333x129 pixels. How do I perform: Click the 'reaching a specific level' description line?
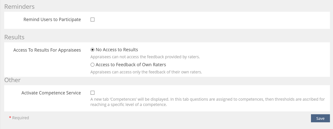click(128, 105)
